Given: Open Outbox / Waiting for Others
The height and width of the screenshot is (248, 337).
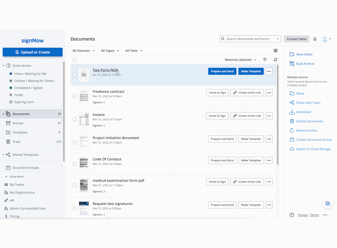Looking at the screenshot, I should [x=34, y=81].
